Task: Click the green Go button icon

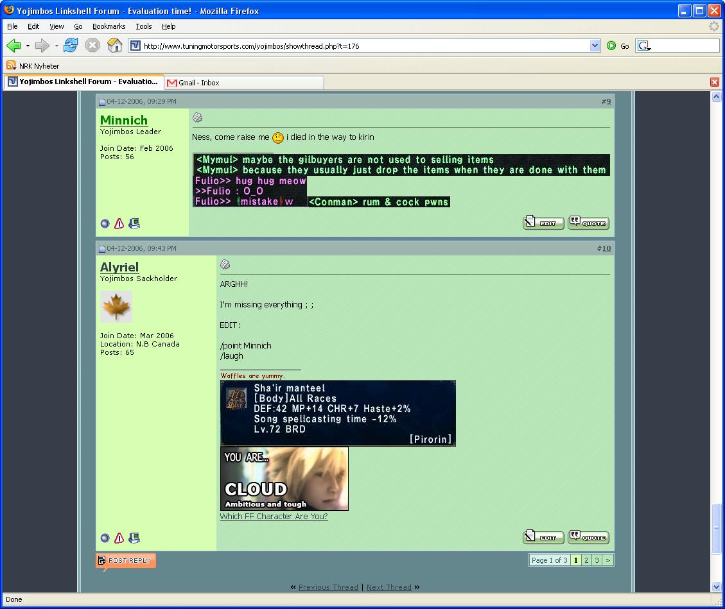Action: [611, 46]
